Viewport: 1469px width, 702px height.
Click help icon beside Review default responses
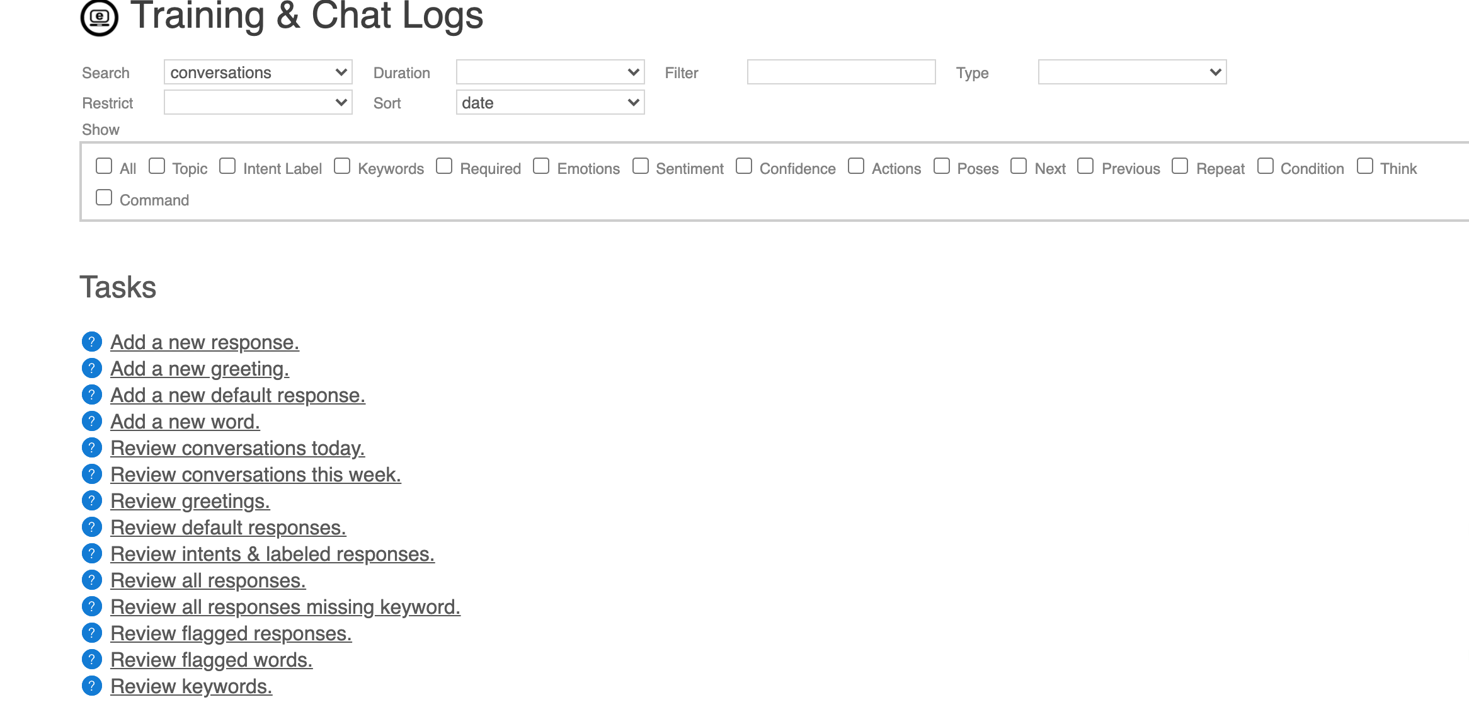[x=92, y=527]
